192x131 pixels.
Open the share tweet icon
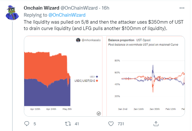pyautogui.click(x=156, y=123)
